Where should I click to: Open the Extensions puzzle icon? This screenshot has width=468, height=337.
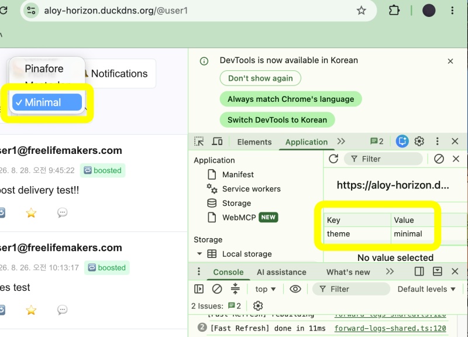394,11
